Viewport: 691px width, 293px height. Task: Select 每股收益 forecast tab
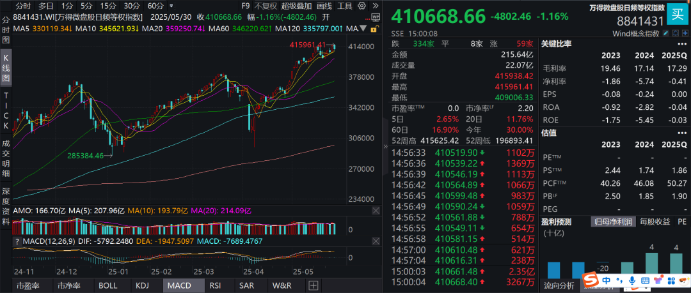tap(655, 222)
